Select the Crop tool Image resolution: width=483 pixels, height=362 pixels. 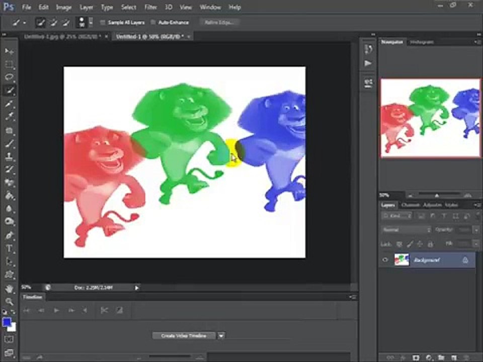pos(9,104)
